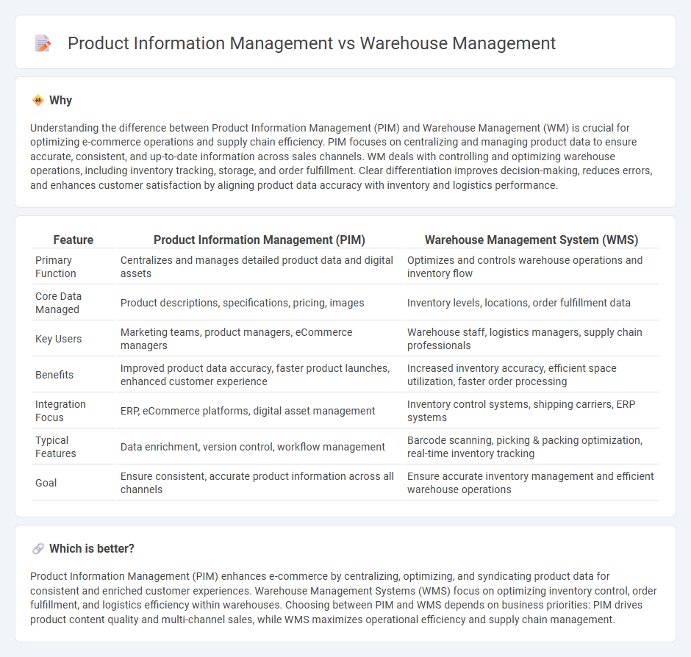
Task: Click cell 'Ensure accurate inventory management and efficient'
Action: click(x=531, y=483)
